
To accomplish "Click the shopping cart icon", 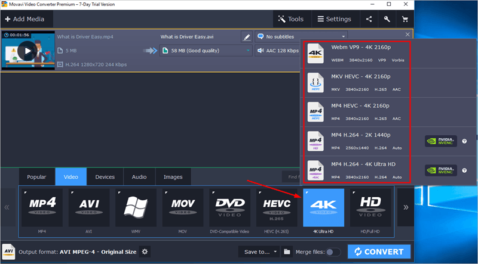I will coord(405,19).
